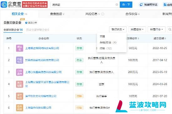Open the 图表分析 chart analysis link
Screen dimensions: 172x114
(x=31, y=23)
